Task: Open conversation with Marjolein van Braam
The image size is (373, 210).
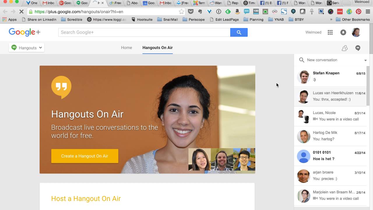Action: coord(330,195)
